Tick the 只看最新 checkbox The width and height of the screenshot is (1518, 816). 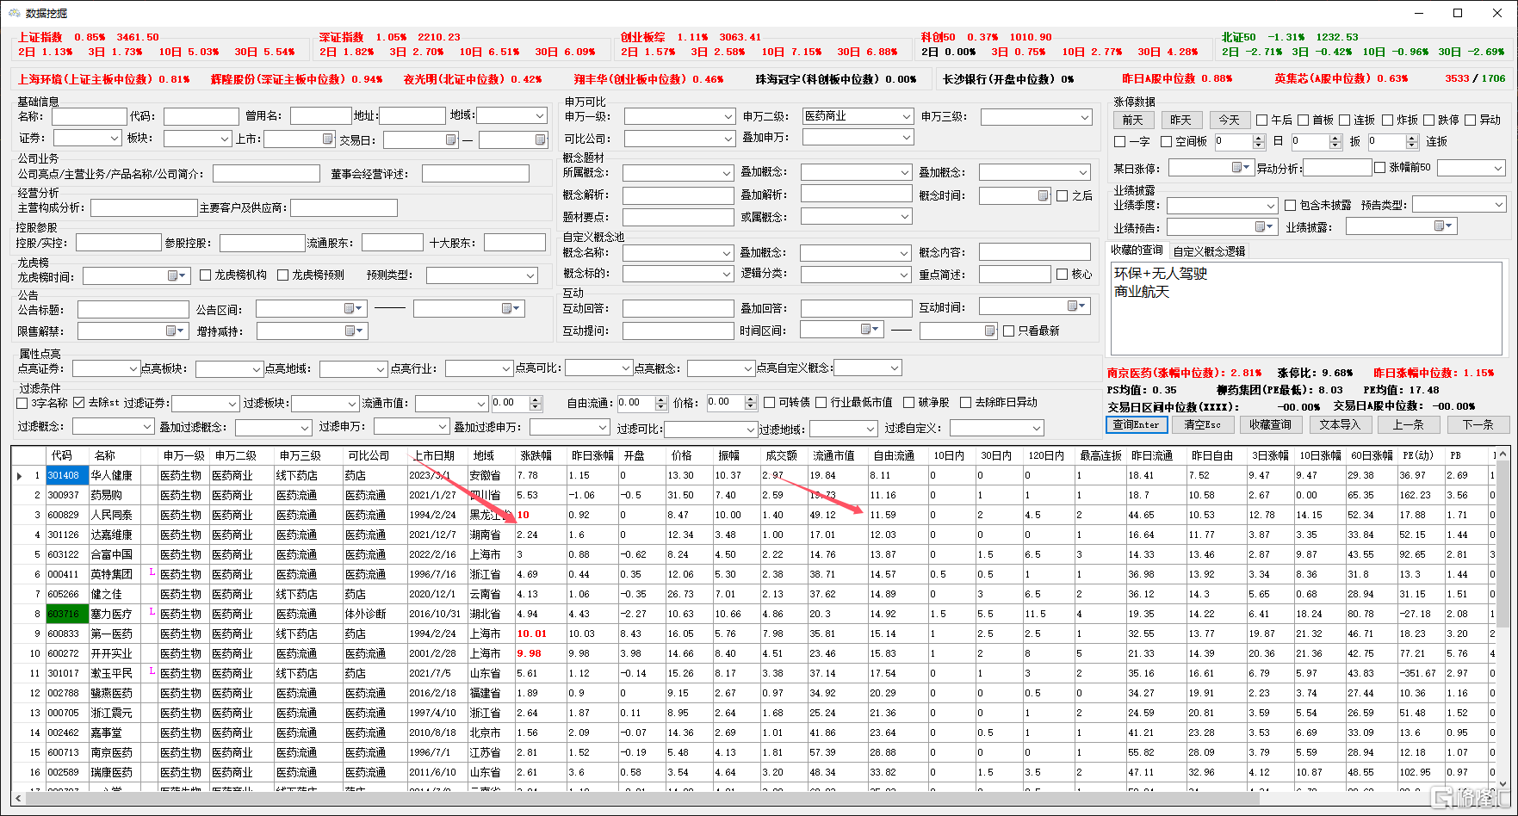[x=1009, y=331]
